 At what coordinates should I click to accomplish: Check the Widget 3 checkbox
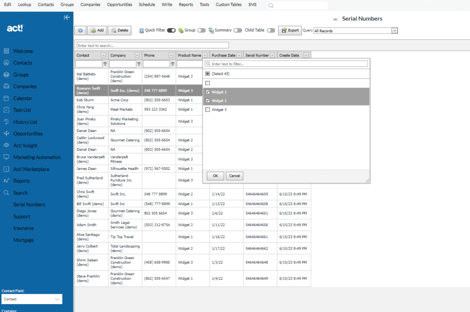tap(207, 110)
